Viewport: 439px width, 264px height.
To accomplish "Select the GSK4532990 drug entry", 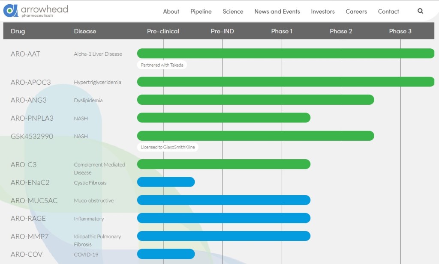I will tap(32, 136).
